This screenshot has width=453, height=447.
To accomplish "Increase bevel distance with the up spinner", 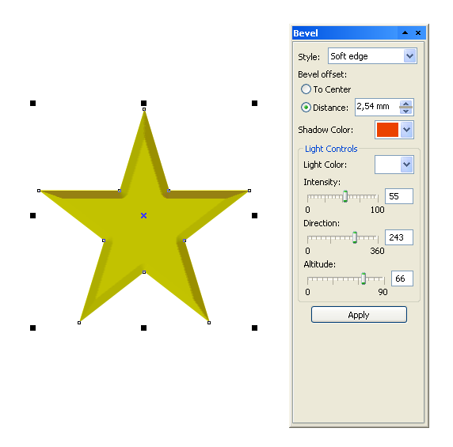I will pyautogui.click(x=406, y=104).
